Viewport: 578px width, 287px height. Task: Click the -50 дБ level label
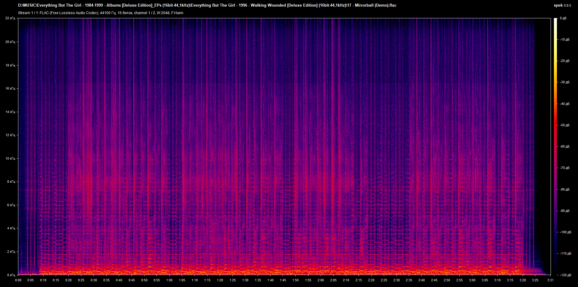coord(565,125)
